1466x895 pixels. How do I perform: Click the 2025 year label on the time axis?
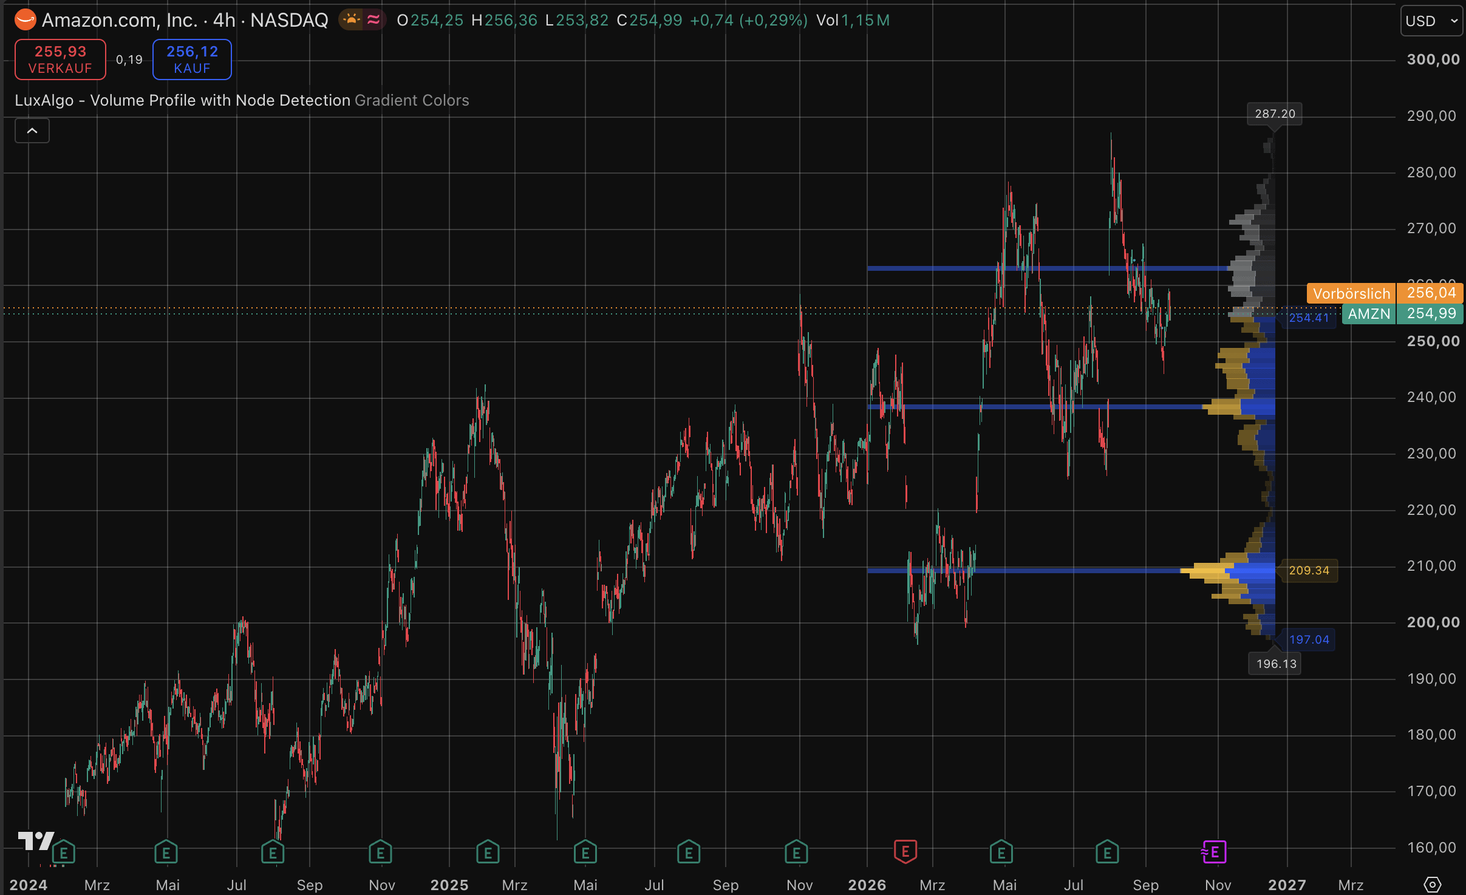(x=449, y=885)
